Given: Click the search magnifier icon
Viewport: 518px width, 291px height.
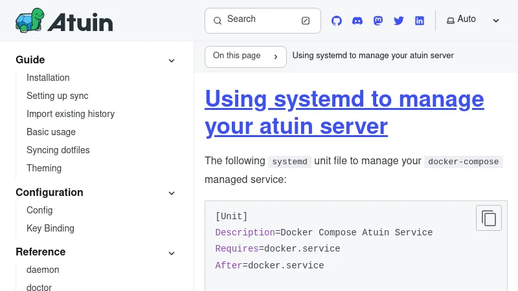Looking at the screenshot, I should [x=218, y=21].
